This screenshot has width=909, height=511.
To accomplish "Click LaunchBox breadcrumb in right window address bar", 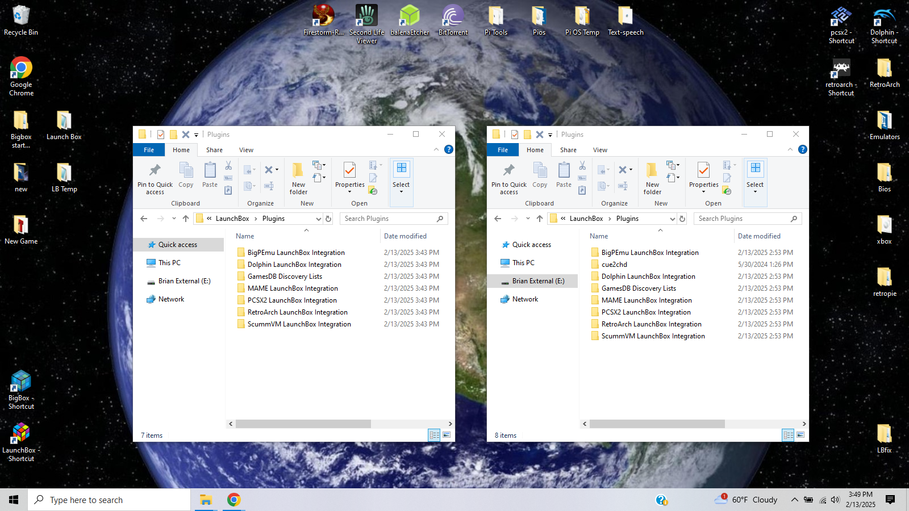I will 586,219.
